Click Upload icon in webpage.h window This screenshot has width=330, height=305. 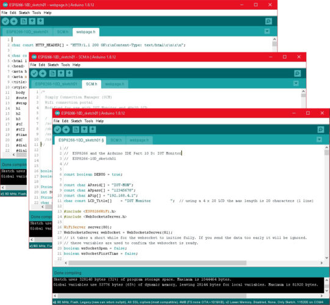click(x=14, y=21)
